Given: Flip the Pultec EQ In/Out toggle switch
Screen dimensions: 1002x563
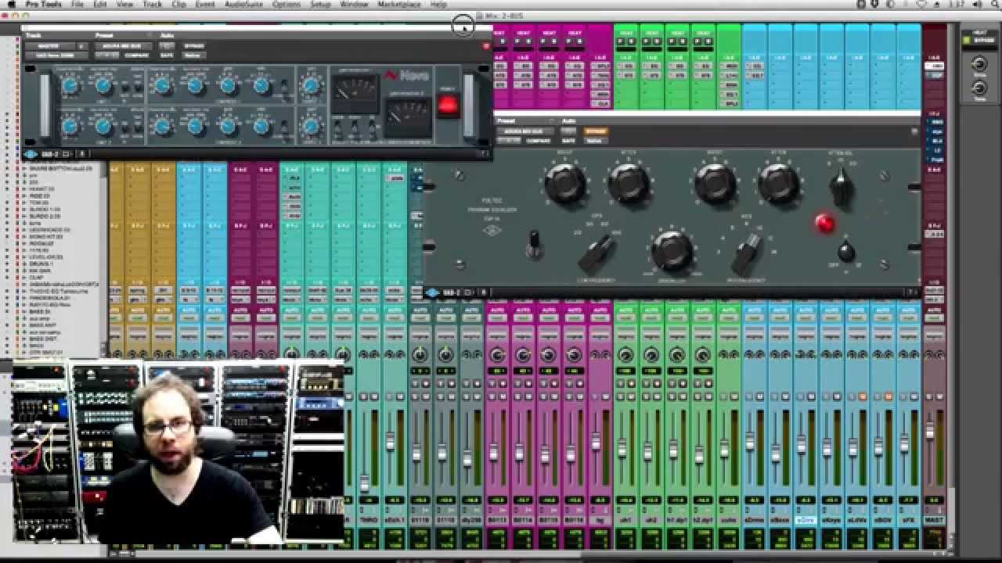Looking at the screenshot, I should (x=535, y=243).
